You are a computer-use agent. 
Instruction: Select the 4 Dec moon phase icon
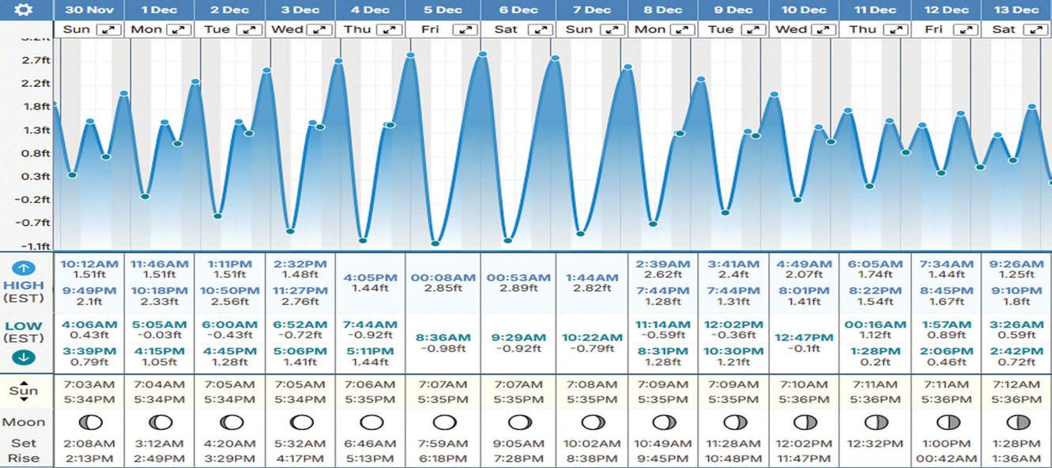[371, 422]
